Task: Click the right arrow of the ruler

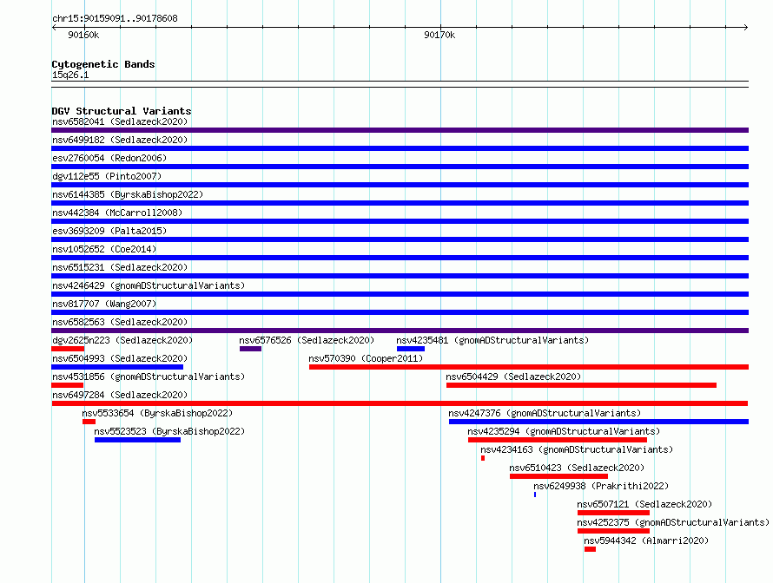Action: 745,27
